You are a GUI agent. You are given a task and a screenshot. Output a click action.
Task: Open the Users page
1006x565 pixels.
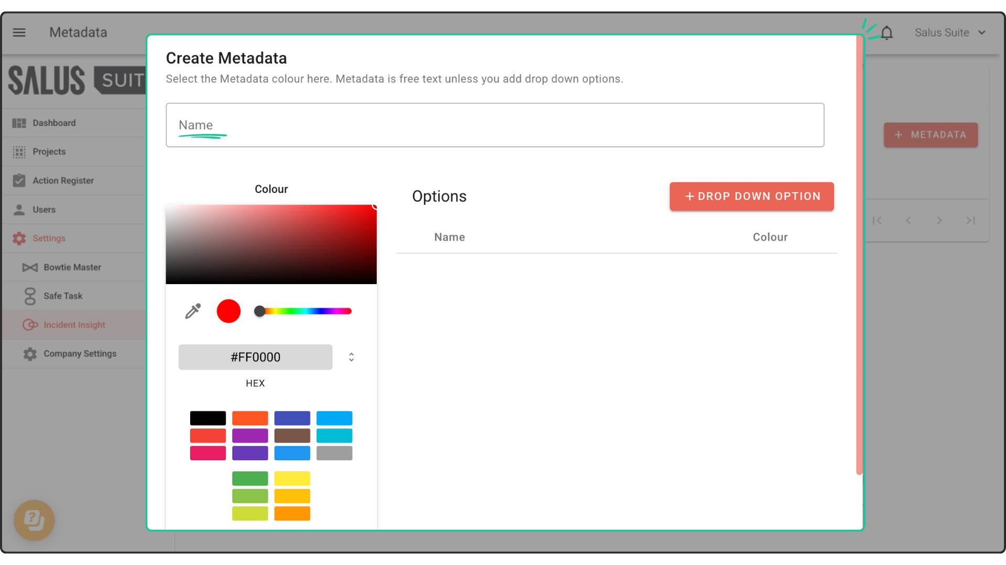(x=43, y=209)
